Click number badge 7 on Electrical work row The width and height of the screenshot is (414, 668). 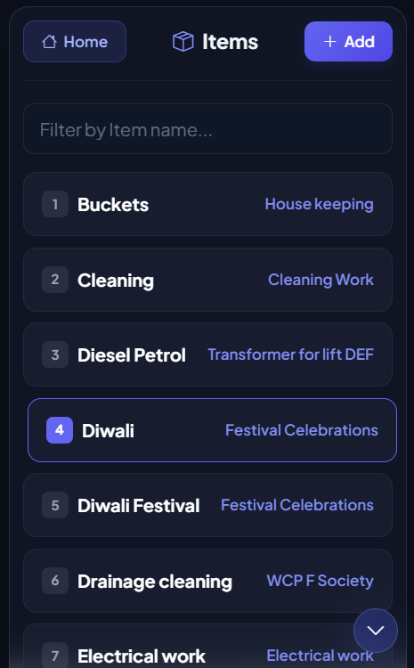point(55,656)
